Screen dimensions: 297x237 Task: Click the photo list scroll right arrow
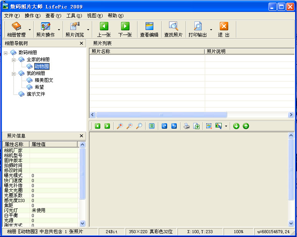coord(291,114)
